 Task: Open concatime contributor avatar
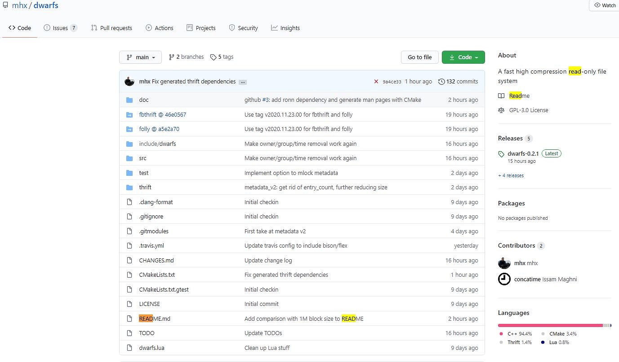pyautogui.click(x=504, y=279)
